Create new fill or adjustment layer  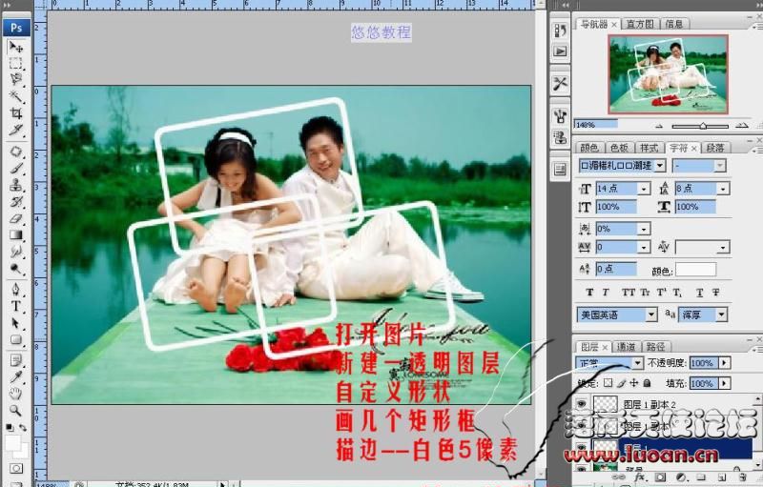(681, 478)
